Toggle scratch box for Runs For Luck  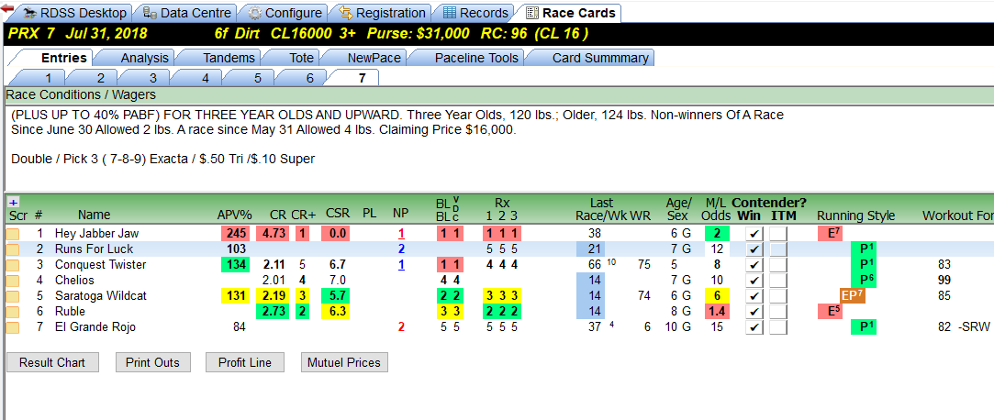pos(13,249)
